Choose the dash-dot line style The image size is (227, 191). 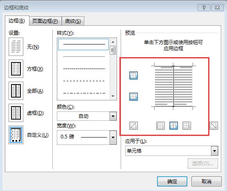tap(84, 93)
